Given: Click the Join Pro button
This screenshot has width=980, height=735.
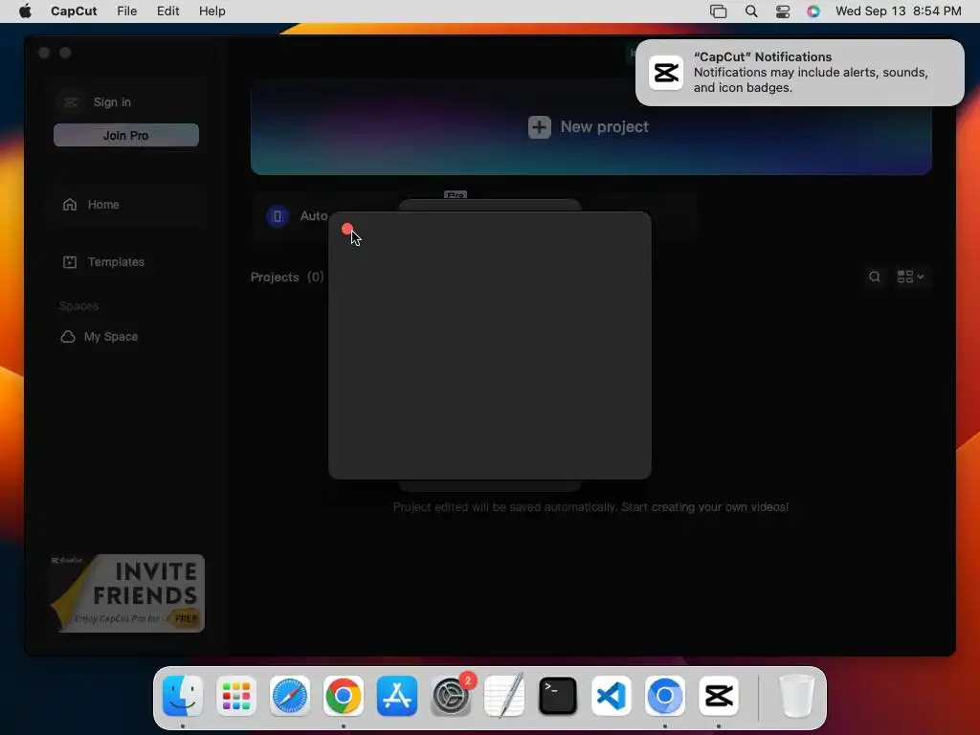Looking at the screenshot, I should (126, 135).
